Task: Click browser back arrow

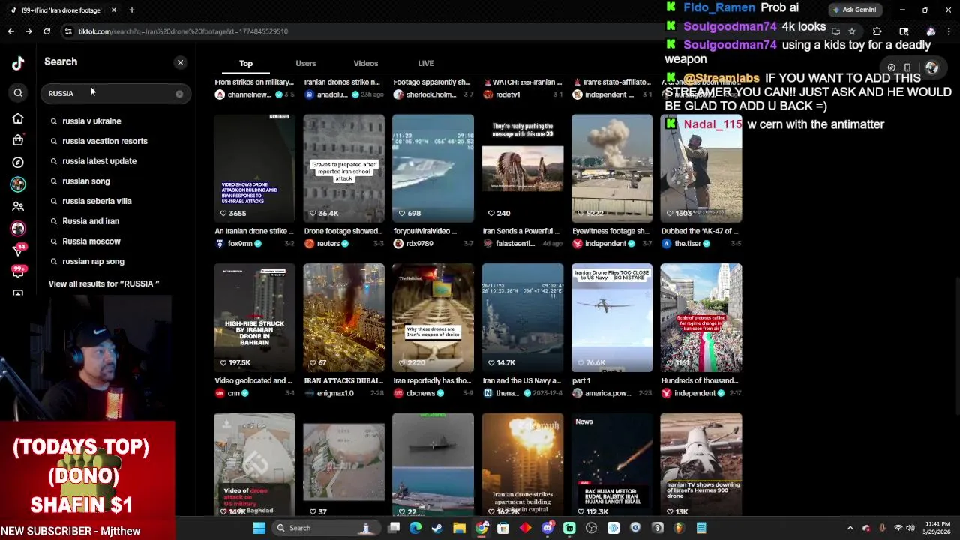Action: (10, 31)
